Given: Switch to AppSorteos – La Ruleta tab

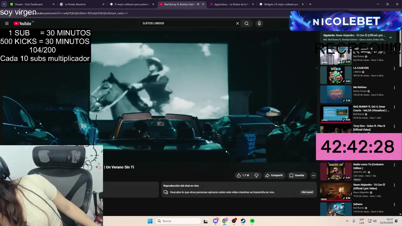Looking at the screenshot, I should (231, 4).
